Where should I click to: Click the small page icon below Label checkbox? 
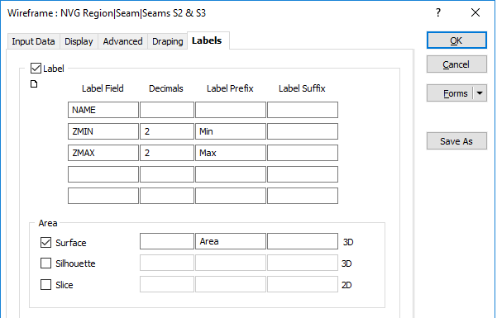pyautogui.click(x=34, y=84)
